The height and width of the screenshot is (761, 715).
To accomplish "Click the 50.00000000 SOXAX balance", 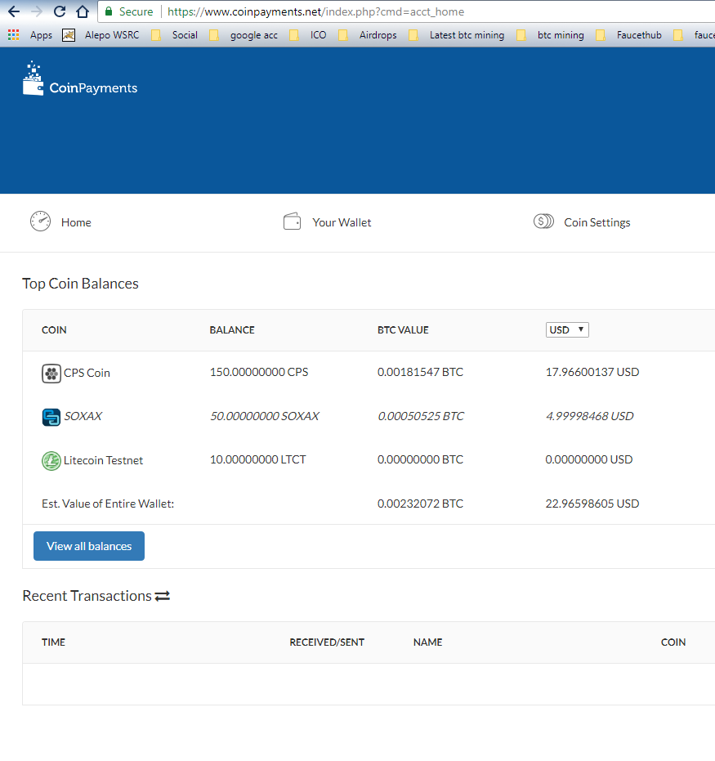I will point(265,416).
